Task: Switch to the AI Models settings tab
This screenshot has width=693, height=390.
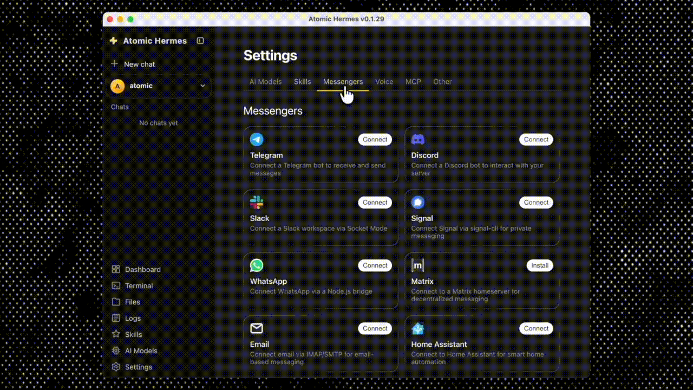Action: pyautogui.click(x=265, y=82)
